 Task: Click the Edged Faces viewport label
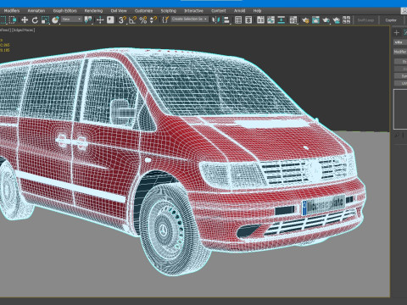click(x=24, y=30)
